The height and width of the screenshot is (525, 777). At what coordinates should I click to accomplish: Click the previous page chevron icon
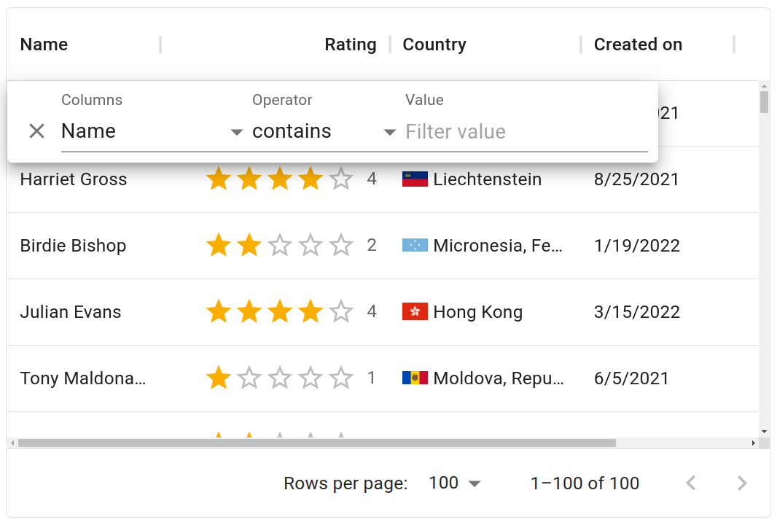pyautogui.click(x=691, y=483)
